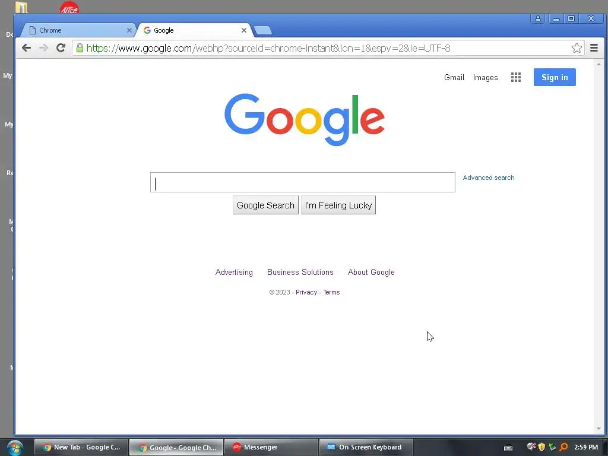Click the keyboard icon in system tray
Screen dimensions: 608x456
508,448
